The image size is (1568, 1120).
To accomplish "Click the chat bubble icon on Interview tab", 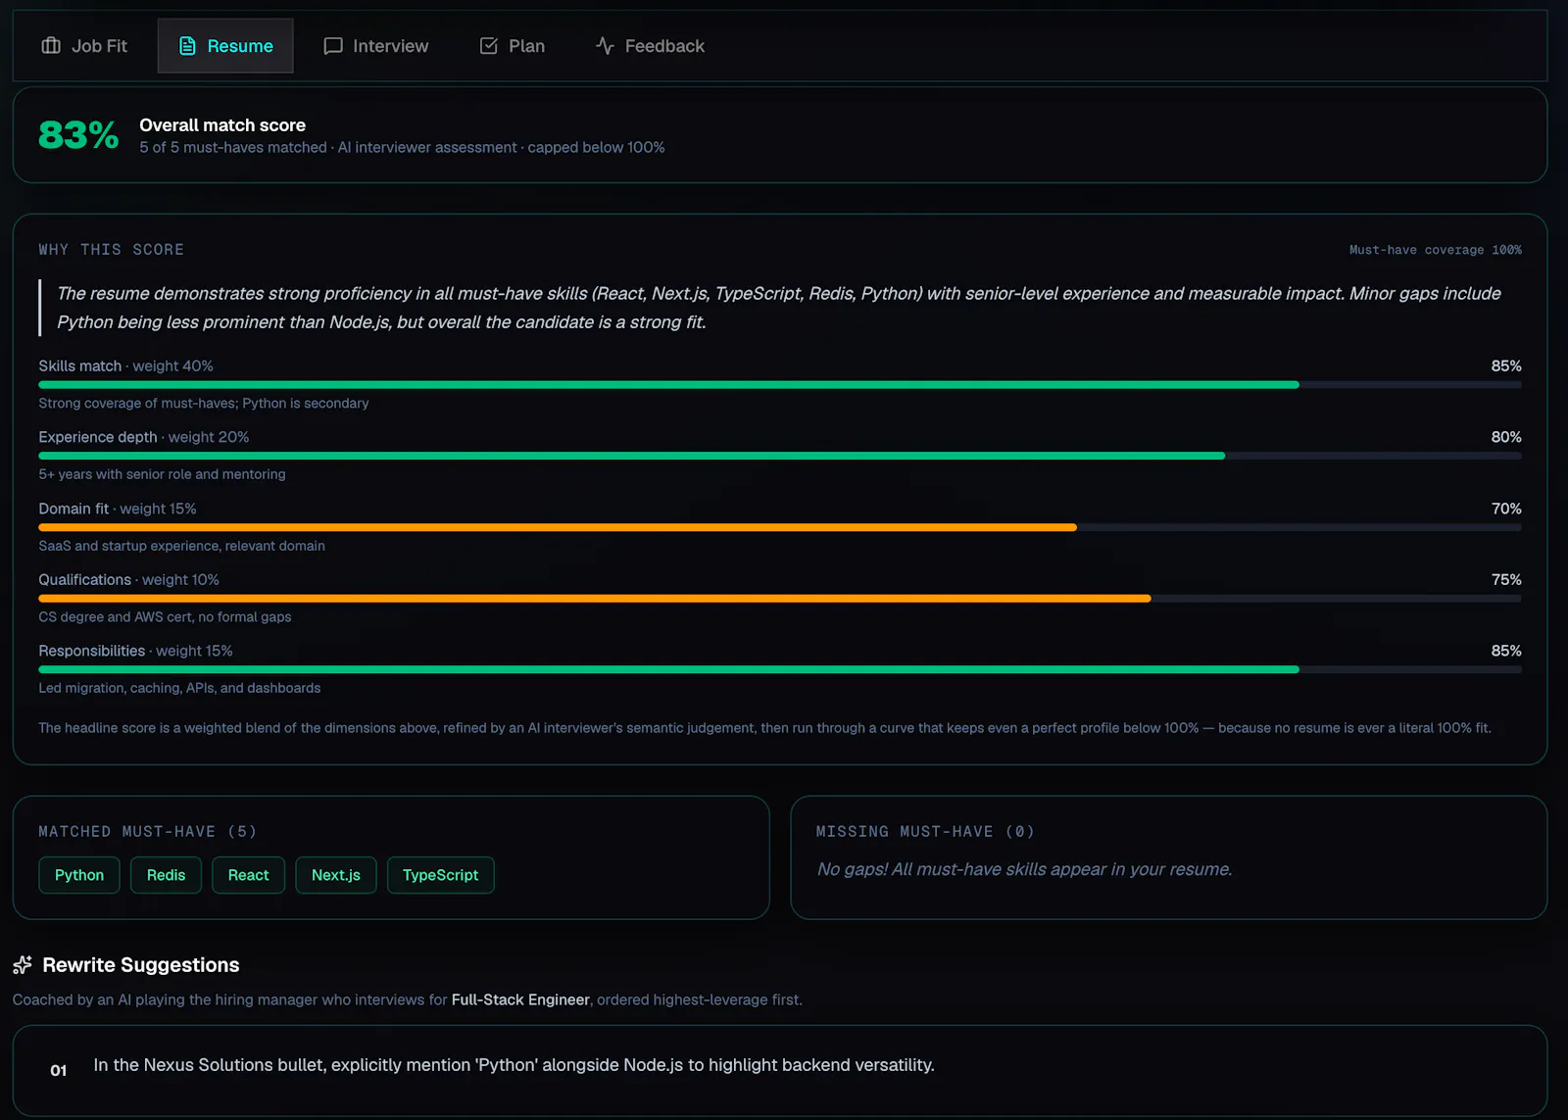I will [x=333, y=46].
